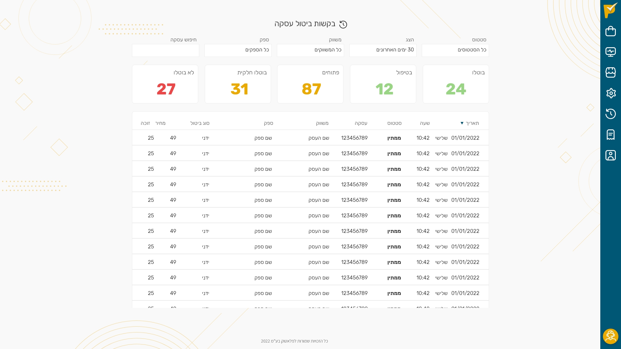Click שם העסק in the fourth row
The width and height of the screenshot is (621, 349).
319,185
